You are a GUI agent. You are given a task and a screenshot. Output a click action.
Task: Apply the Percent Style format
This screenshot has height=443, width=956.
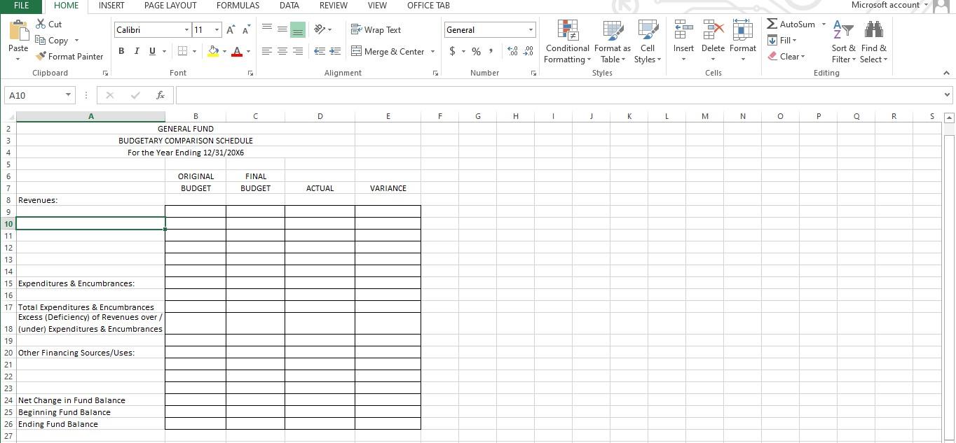click(476, 51)
